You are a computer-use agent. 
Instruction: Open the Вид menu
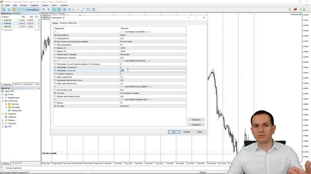15,5
